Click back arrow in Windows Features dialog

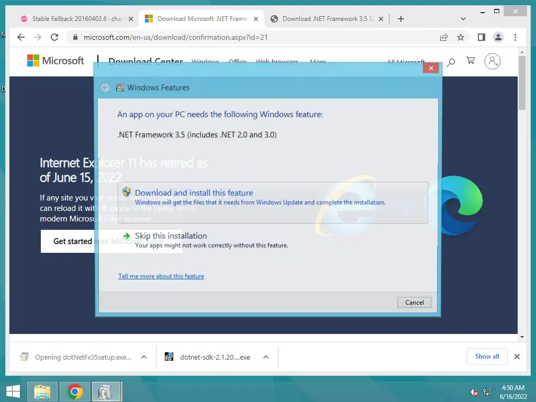[105, 88]
